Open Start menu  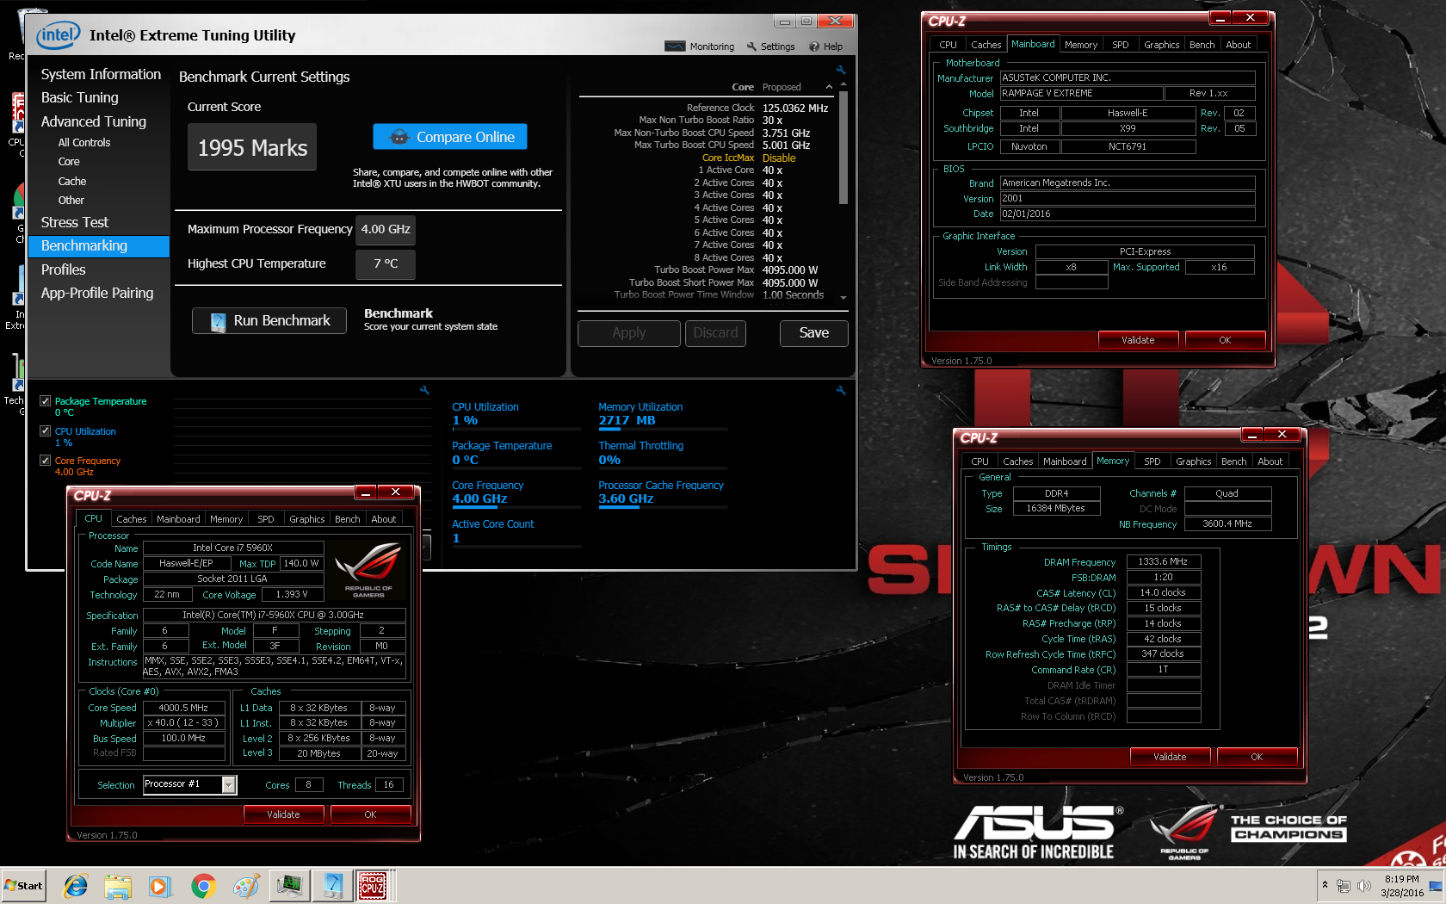(x=23, y=885)
